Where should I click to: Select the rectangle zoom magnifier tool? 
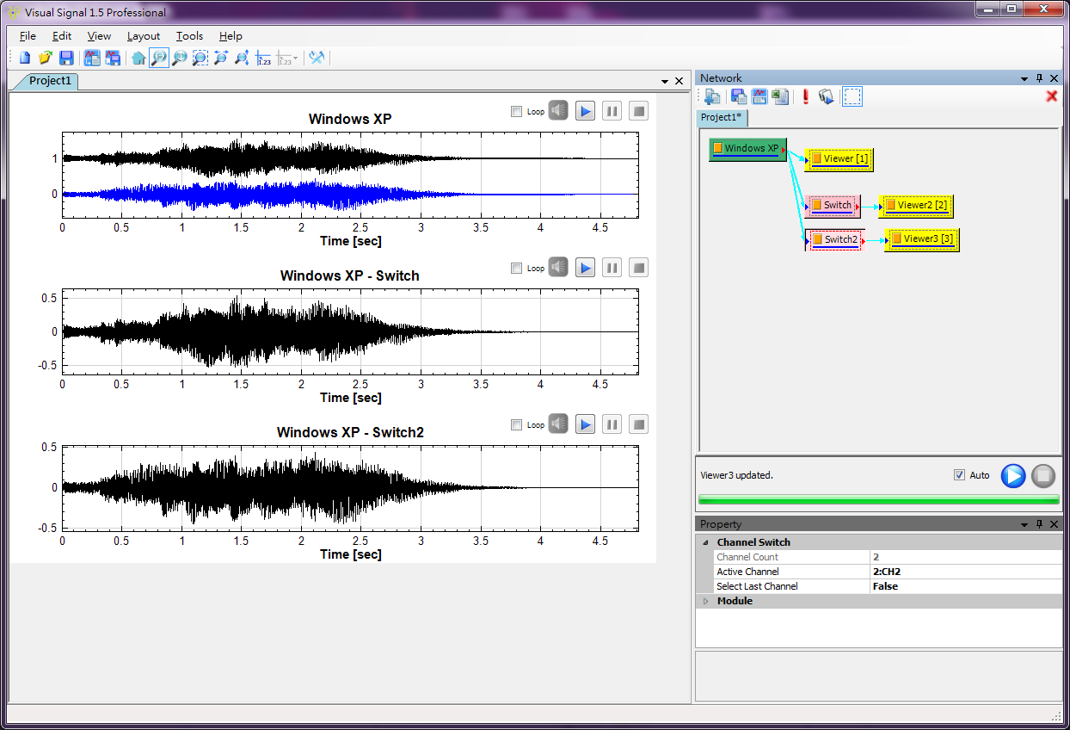click(200, 59)
